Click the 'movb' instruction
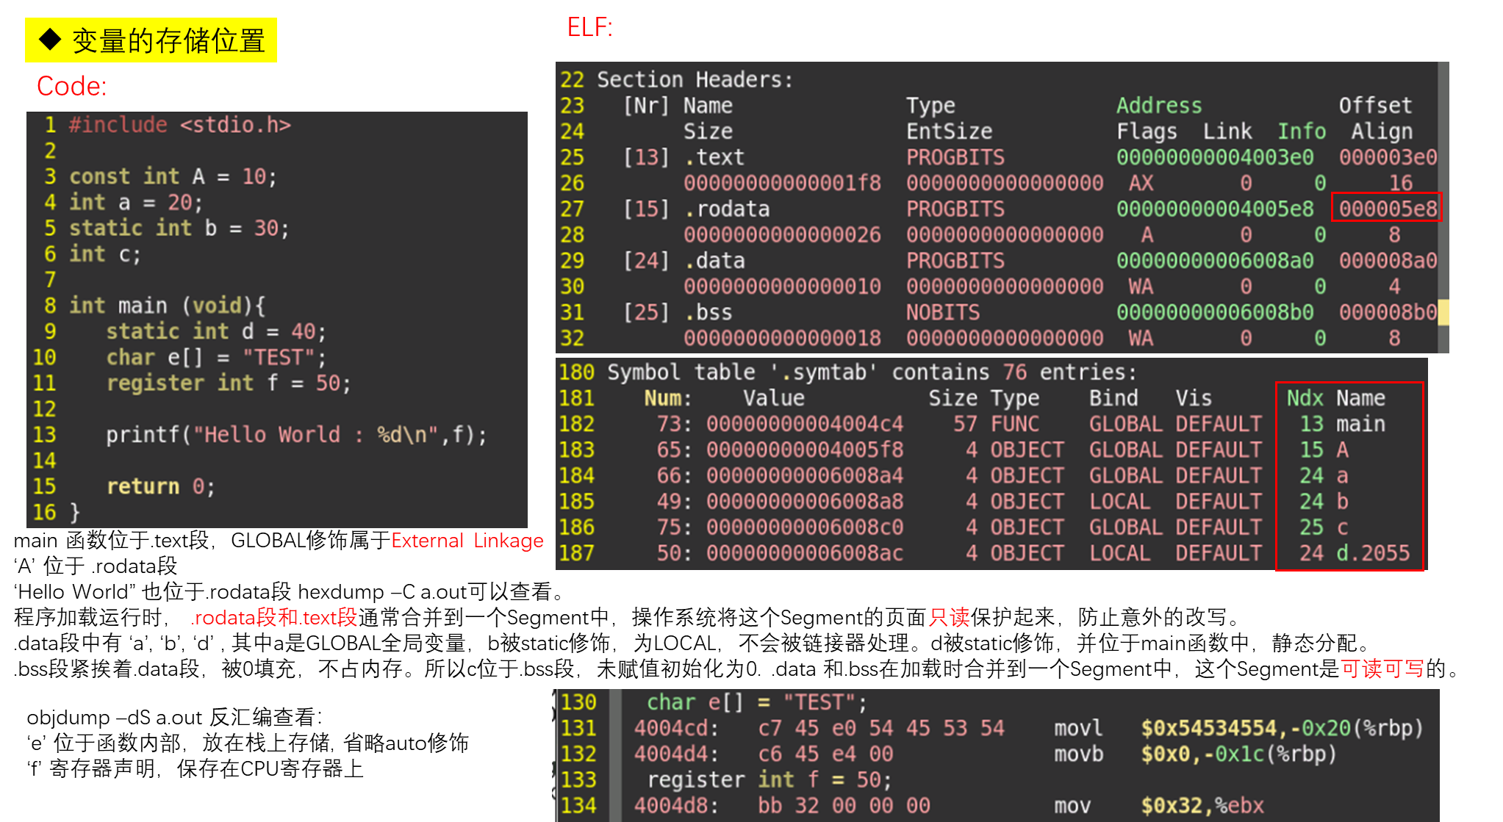Screen dimensions: 1503x822 tap(1078, 754)
